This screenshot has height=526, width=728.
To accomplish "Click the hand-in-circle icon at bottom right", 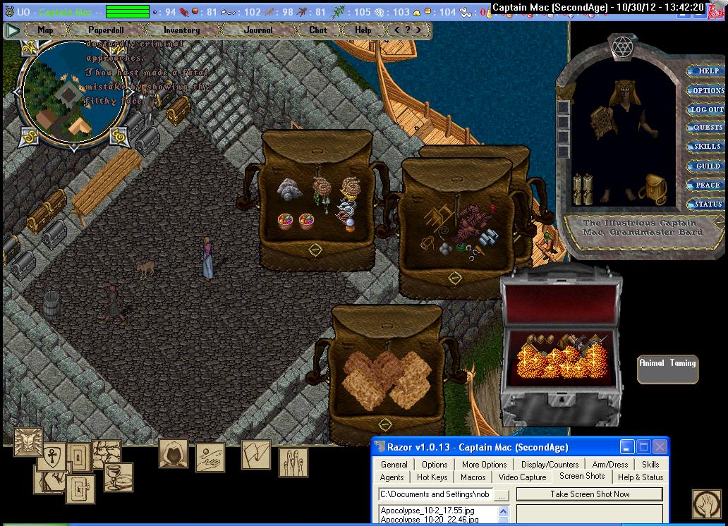I will (705, 503).
